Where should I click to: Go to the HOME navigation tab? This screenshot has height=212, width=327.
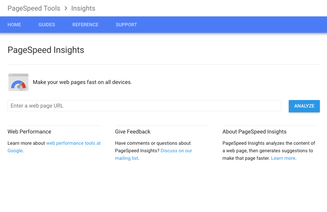click(14, 25)
